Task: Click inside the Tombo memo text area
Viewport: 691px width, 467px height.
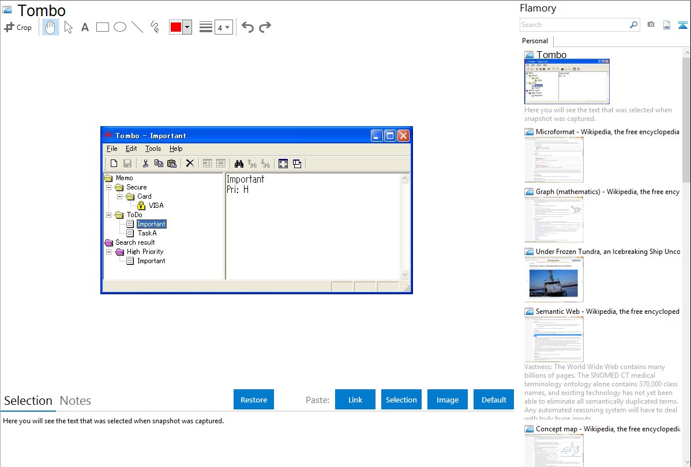Action: click(313, 226)
